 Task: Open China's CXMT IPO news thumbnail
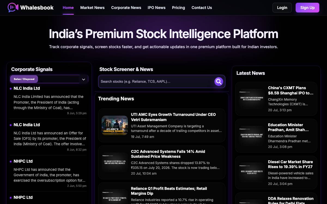(x=252, y=99)
